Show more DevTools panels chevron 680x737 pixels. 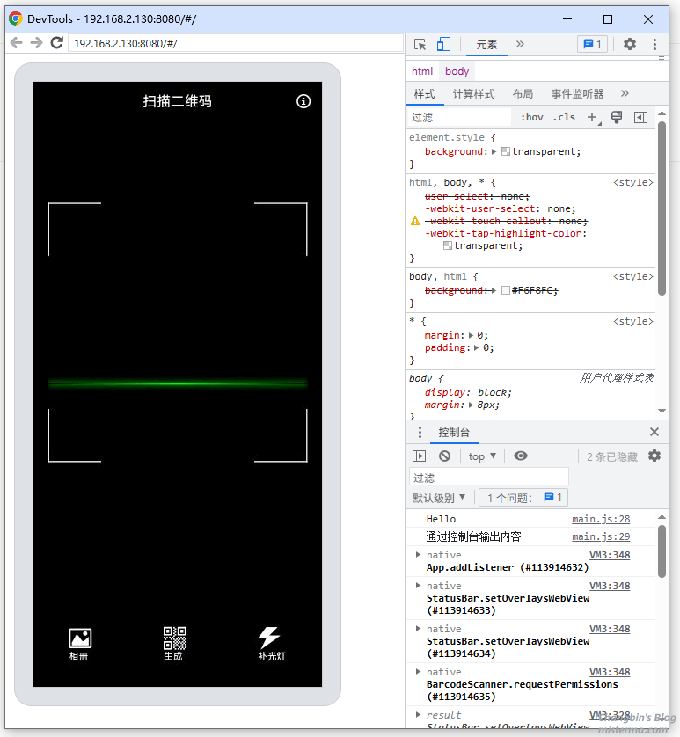click(520, 44)
